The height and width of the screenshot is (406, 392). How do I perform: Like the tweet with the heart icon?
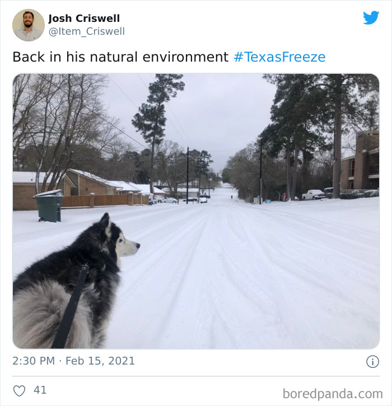[x=19, y=391]
